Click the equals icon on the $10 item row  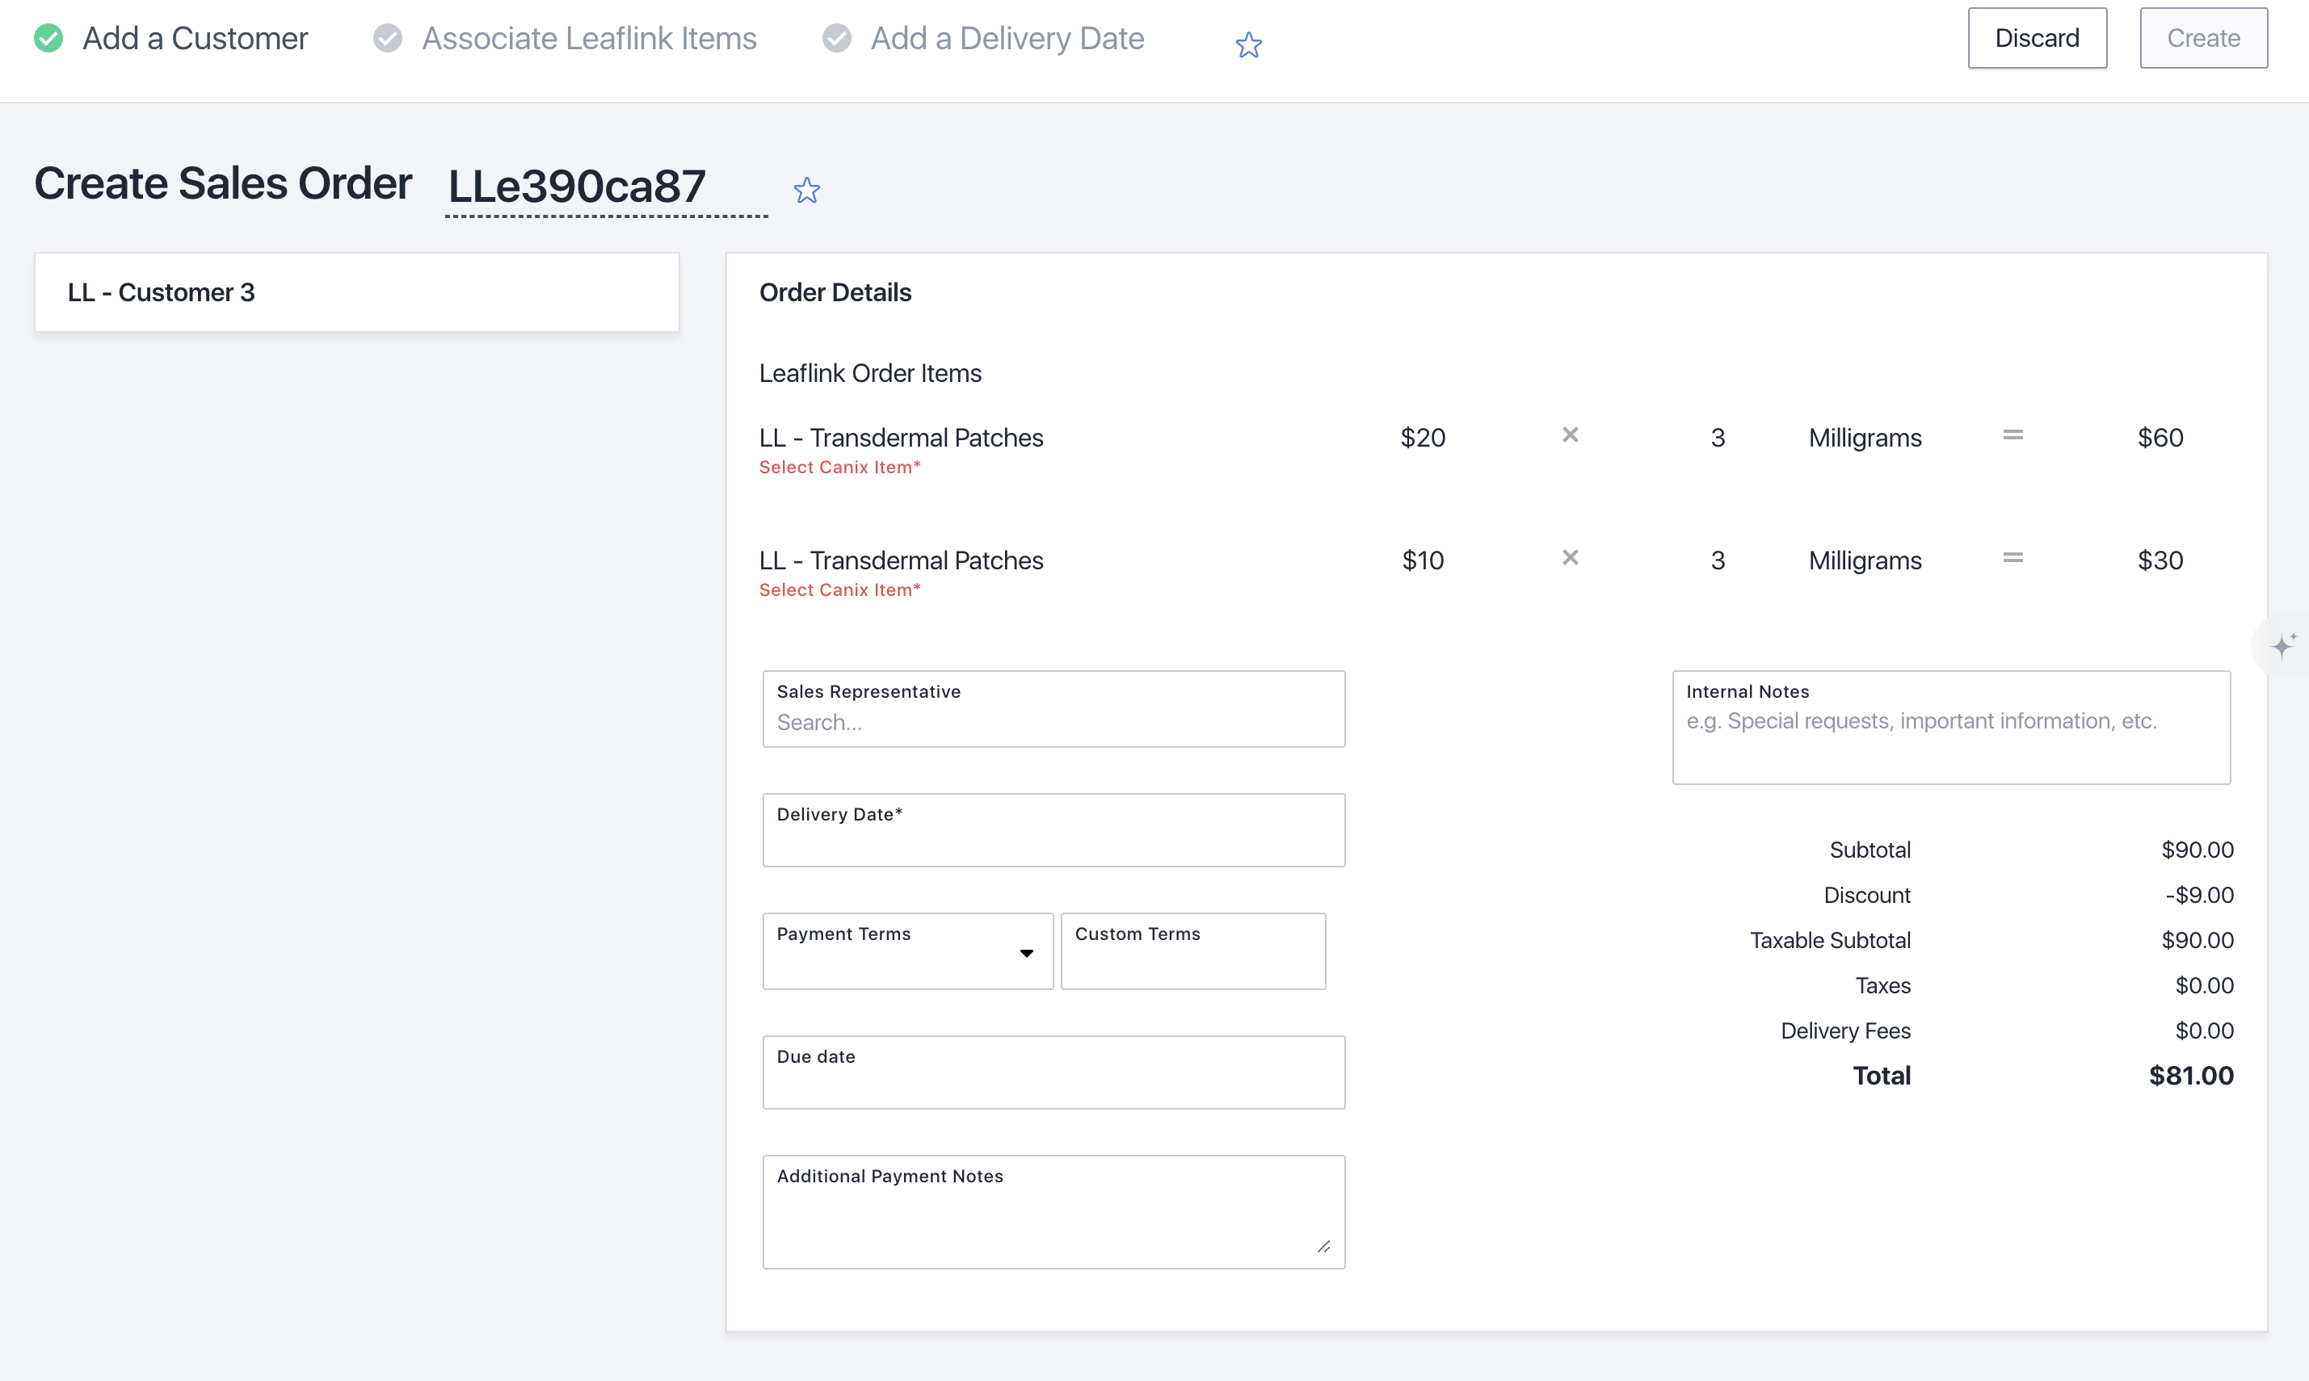pyautogui.click(x=2013, y=557)
